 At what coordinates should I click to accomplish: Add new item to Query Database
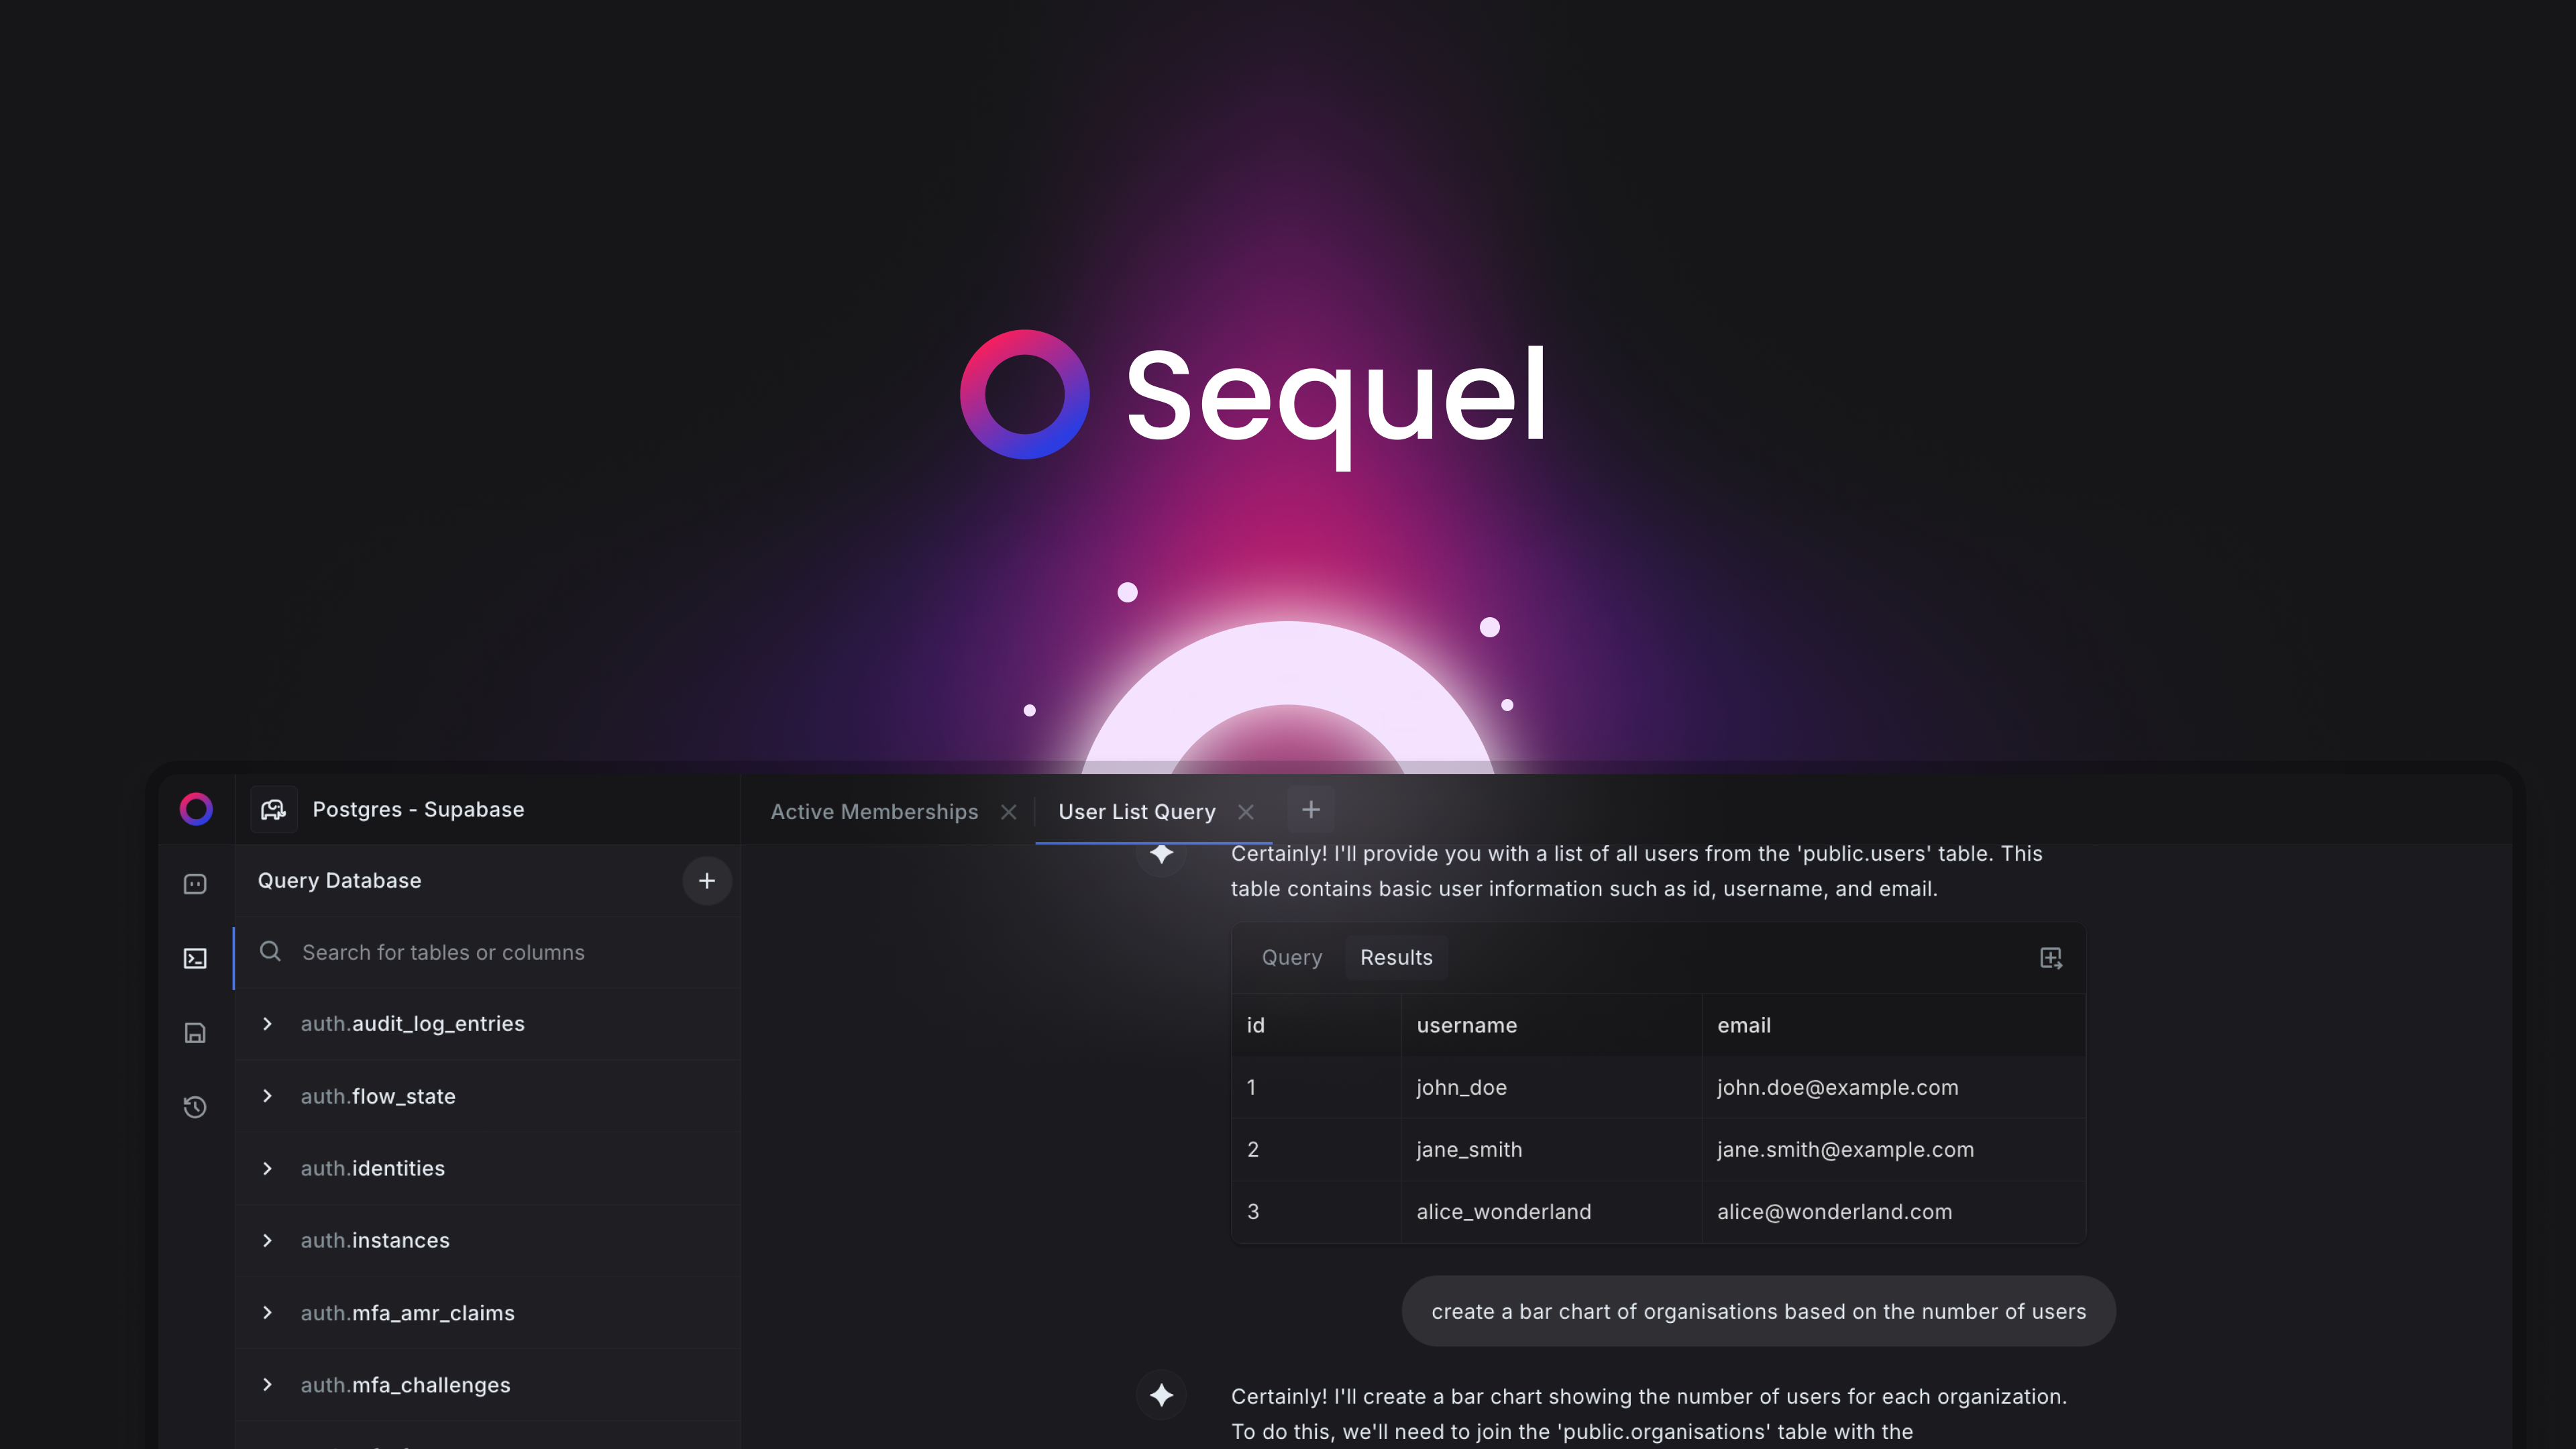tap(706, 879)
